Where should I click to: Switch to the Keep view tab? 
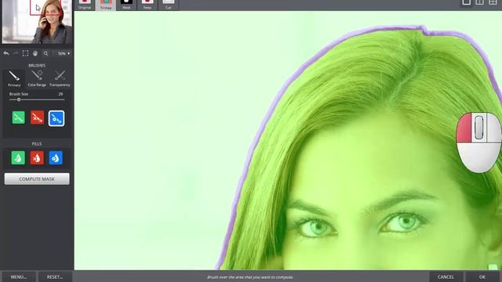pyautogui.click(x=147, y=5)
